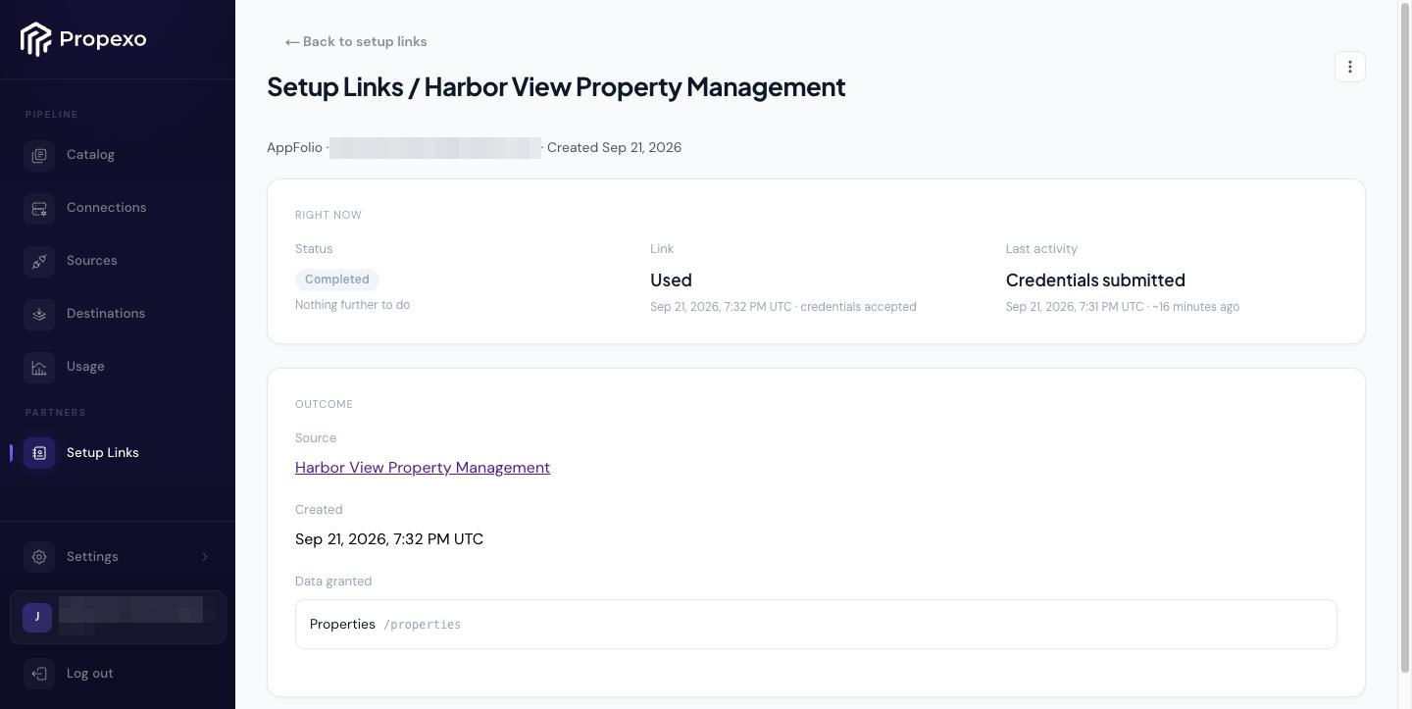Viewport: 1412px width, 709px height.
Task: Click the Log out label
Action: (x=90, y=674)
